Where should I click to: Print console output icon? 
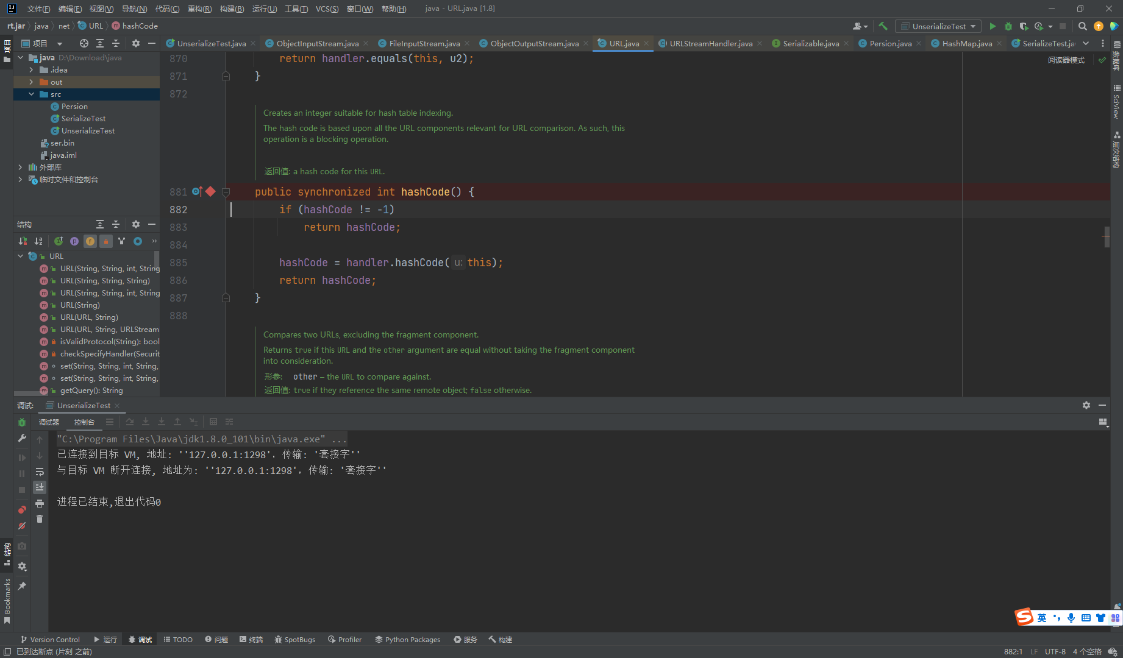coord(40,503)
